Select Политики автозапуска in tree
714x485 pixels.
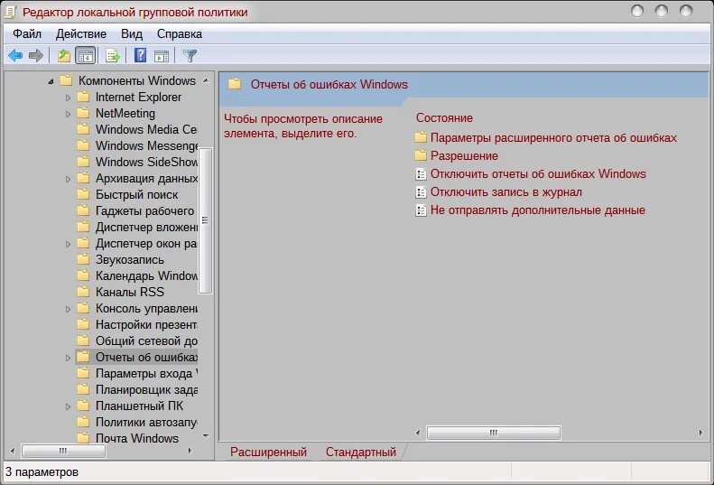145,423
